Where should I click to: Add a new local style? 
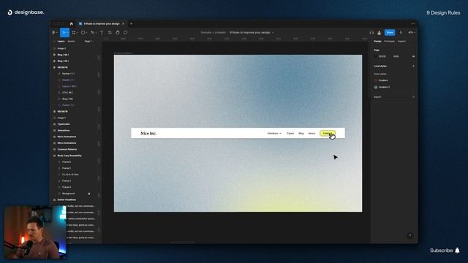[413, 66]
